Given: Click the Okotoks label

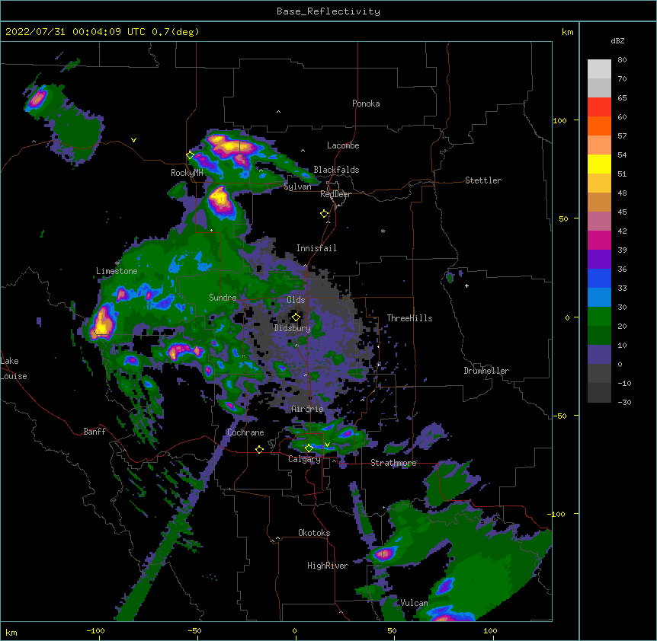Looking at the screenshot, I should (314, 533).
